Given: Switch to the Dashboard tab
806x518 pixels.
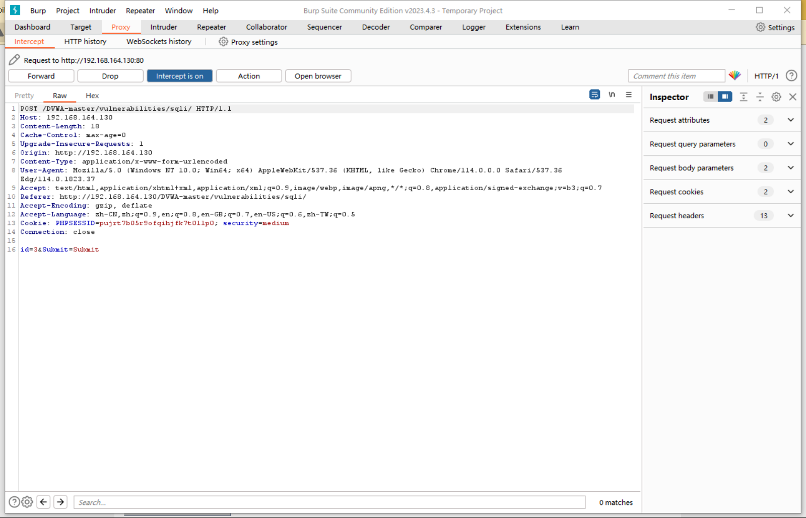Looking at the screenshot, I should (32, 27).
